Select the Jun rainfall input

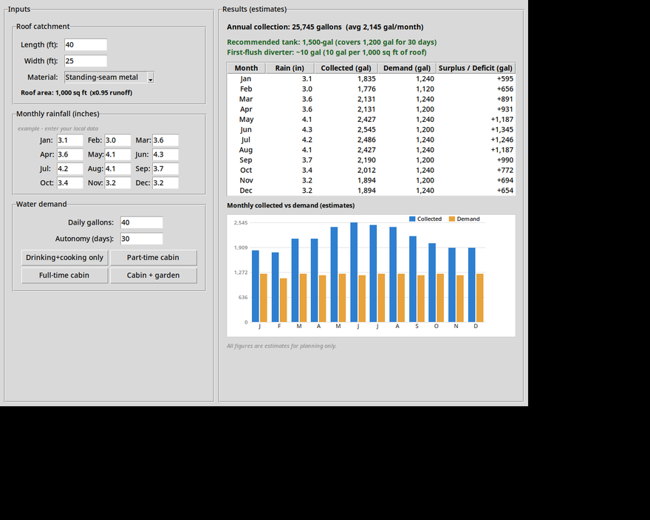pos(165,154)
